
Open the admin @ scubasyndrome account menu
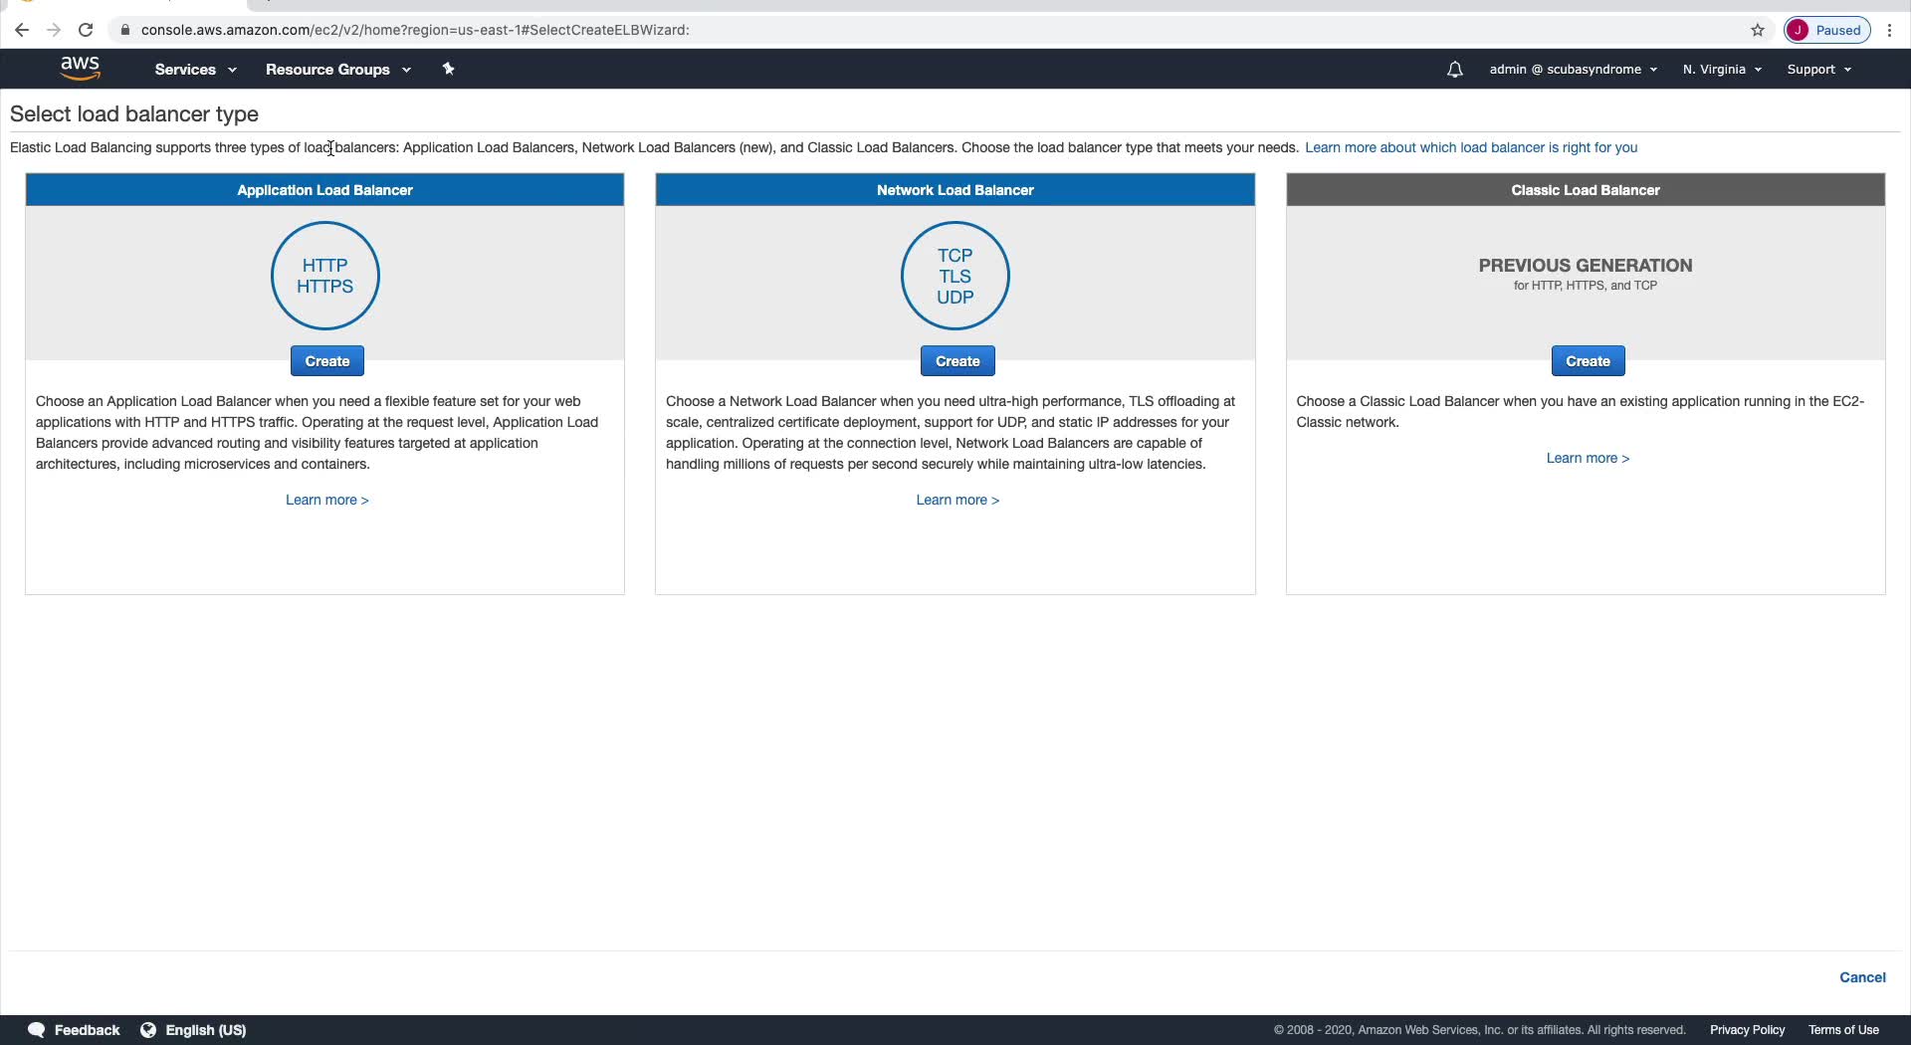(x=1574, y=70)
